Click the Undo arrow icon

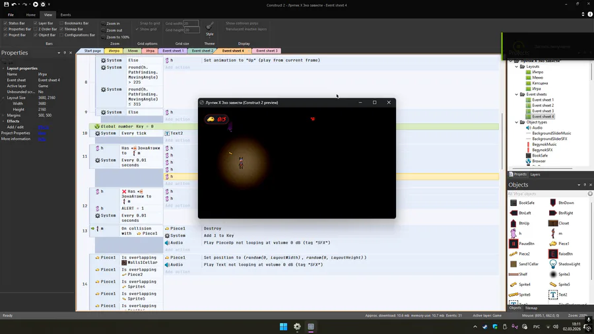pyautogui.click(x=14, y=4)
